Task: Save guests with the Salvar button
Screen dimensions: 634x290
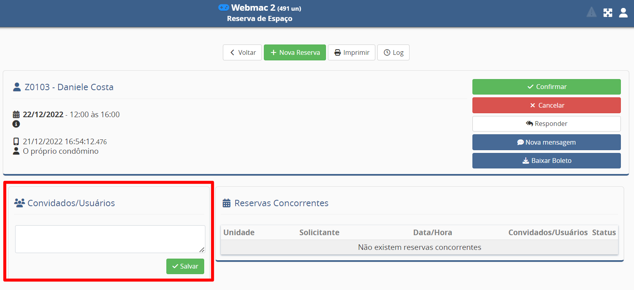Action: [x=185, y=266]
